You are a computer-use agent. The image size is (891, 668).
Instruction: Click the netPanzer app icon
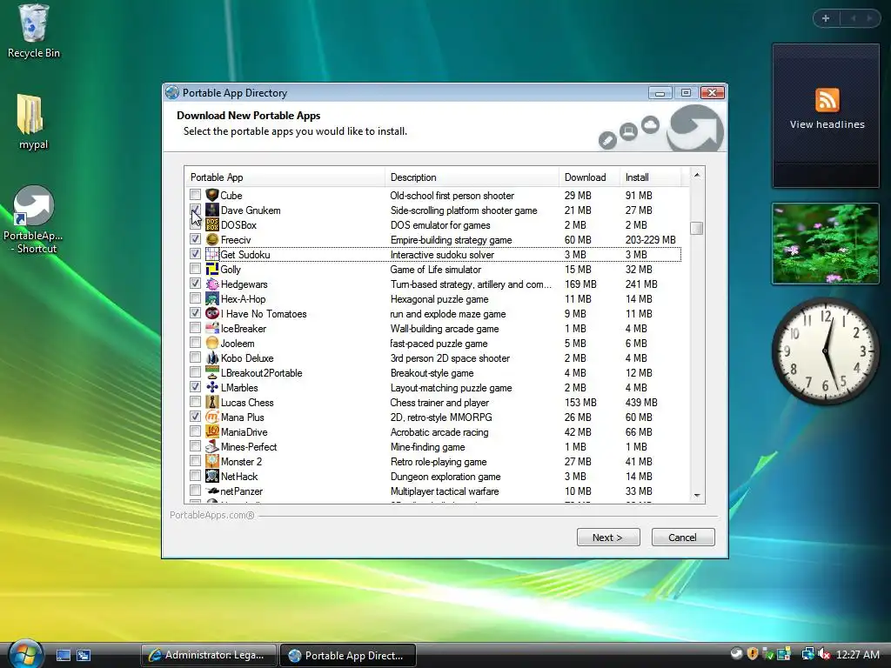212,491
